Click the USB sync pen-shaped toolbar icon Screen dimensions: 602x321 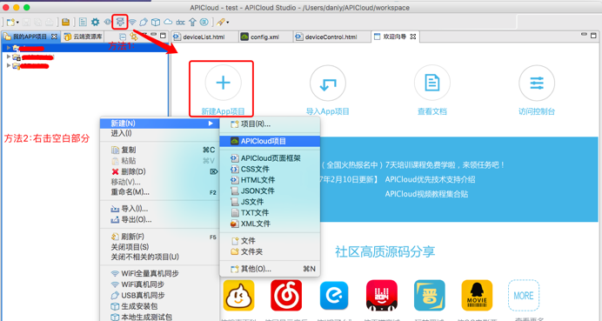144,23
